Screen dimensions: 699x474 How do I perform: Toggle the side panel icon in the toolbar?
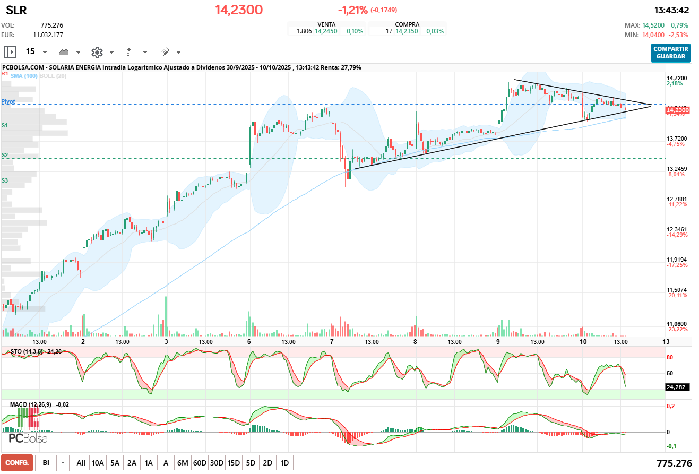pyautogui.click(x=10, y=52)
